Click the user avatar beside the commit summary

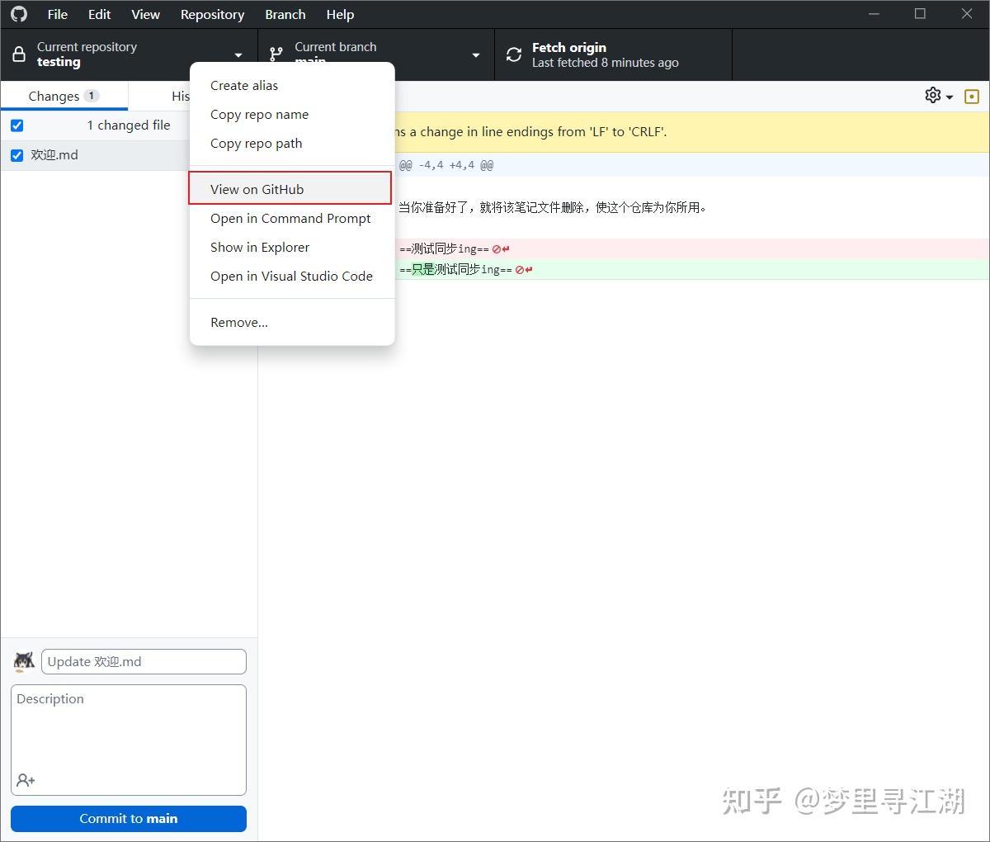pyautogui.click(x=23, y=661)
